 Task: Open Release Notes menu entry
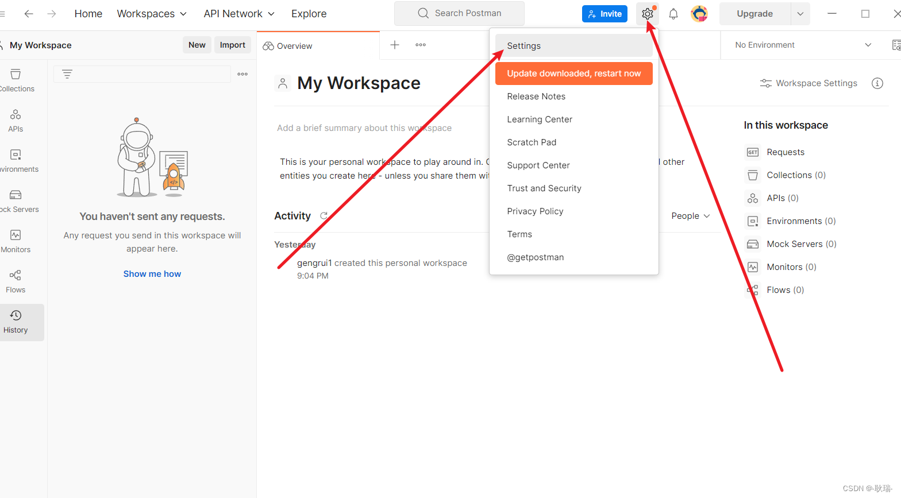click(573, 96)
